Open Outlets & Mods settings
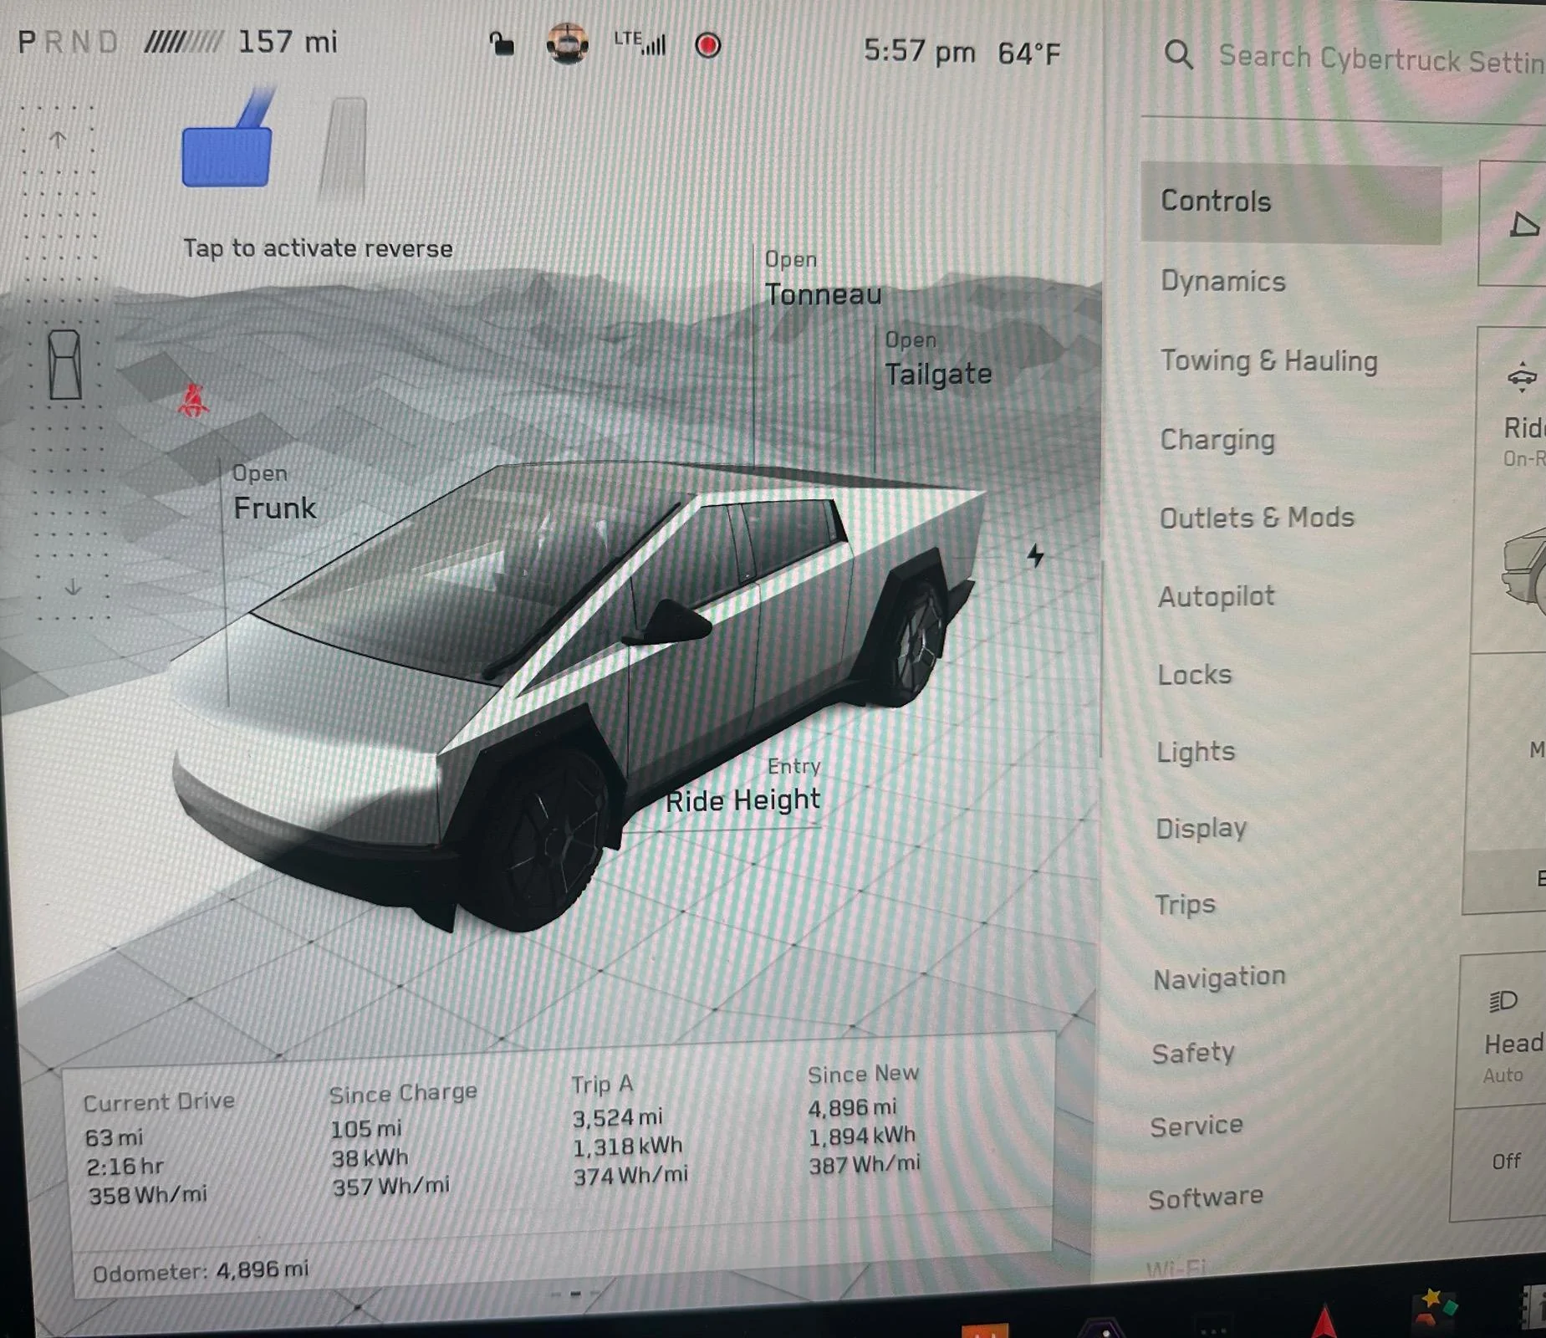 click(1256, 518)
